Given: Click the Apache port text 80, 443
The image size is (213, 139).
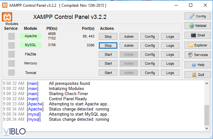Looking at the screenshot, I should click(89, 36).
